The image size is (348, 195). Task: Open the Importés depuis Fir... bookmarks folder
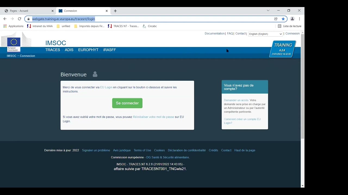click(x=89, y=26)
